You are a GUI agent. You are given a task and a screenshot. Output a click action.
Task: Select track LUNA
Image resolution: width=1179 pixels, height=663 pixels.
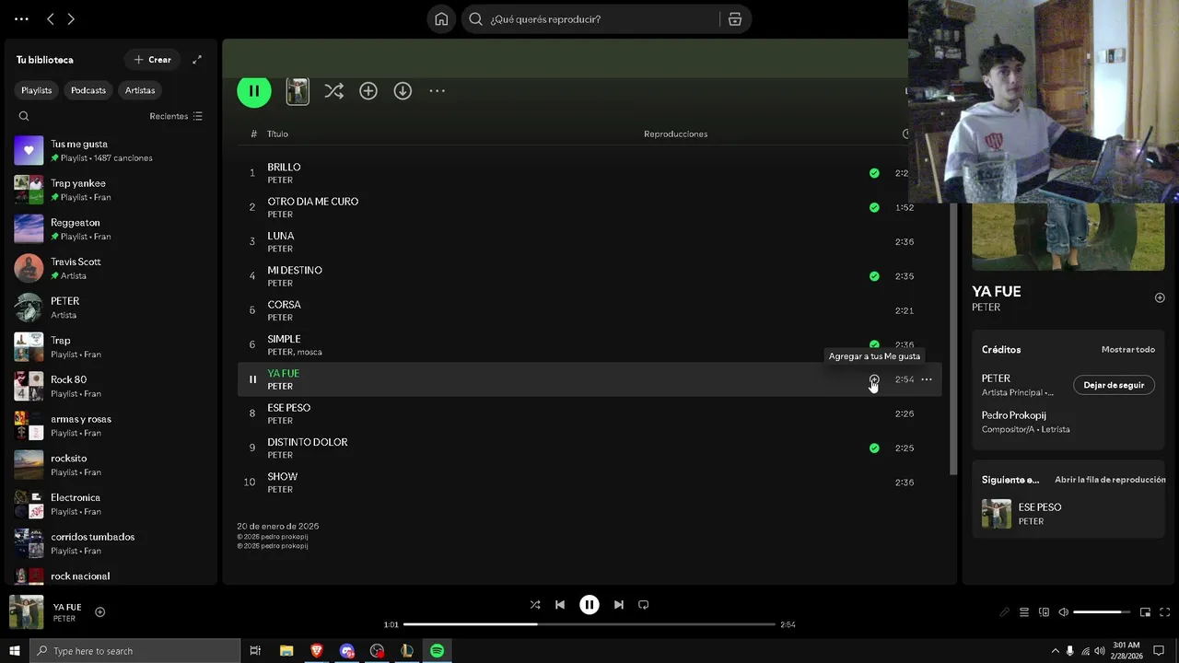coord(589,242)
